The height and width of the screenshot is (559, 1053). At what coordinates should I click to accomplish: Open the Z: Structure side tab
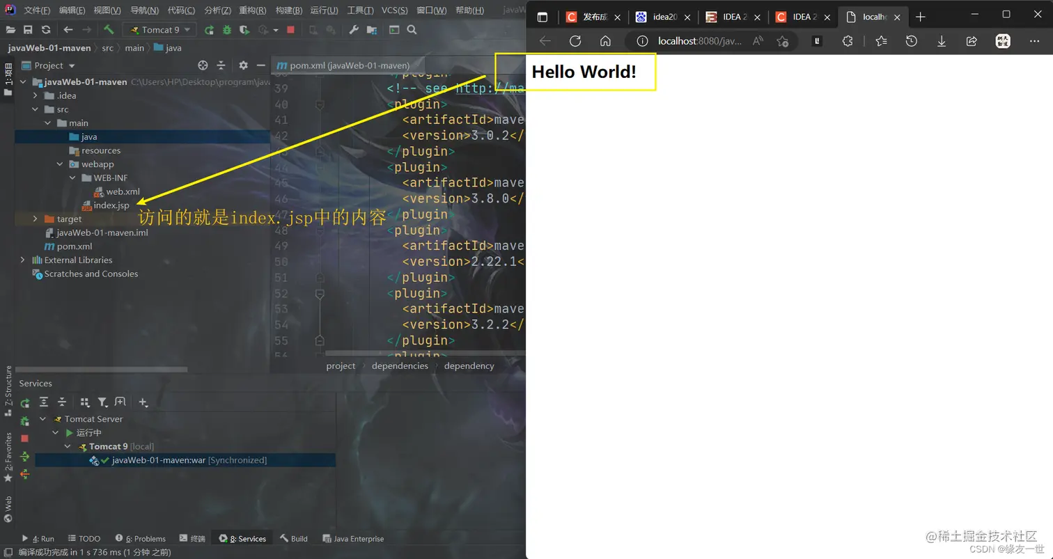(8, 390)
